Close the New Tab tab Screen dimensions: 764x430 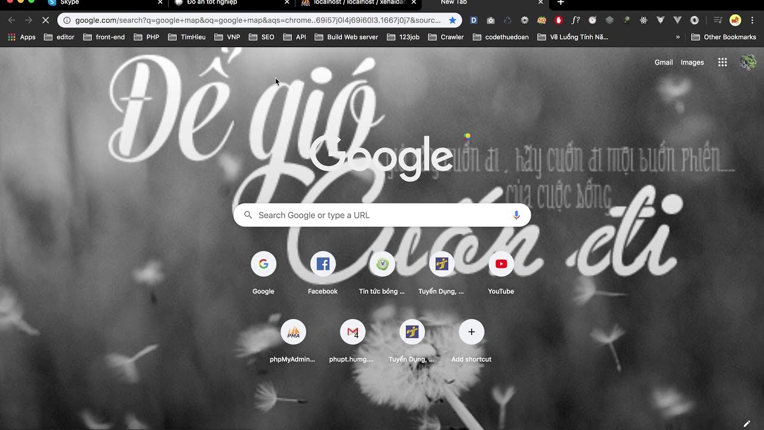[x=541, y=2]
